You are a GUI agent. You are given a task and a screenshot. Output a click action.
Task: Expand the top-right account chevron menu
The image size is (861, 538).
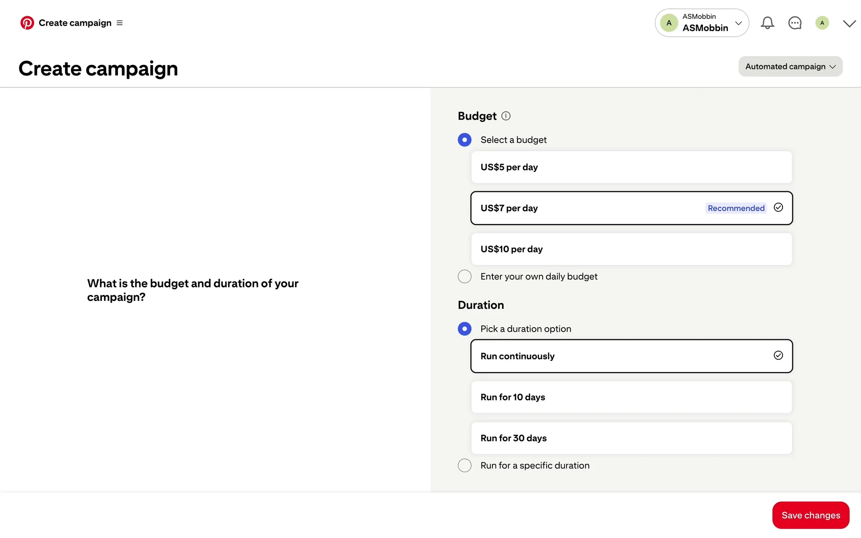(849, 24)
